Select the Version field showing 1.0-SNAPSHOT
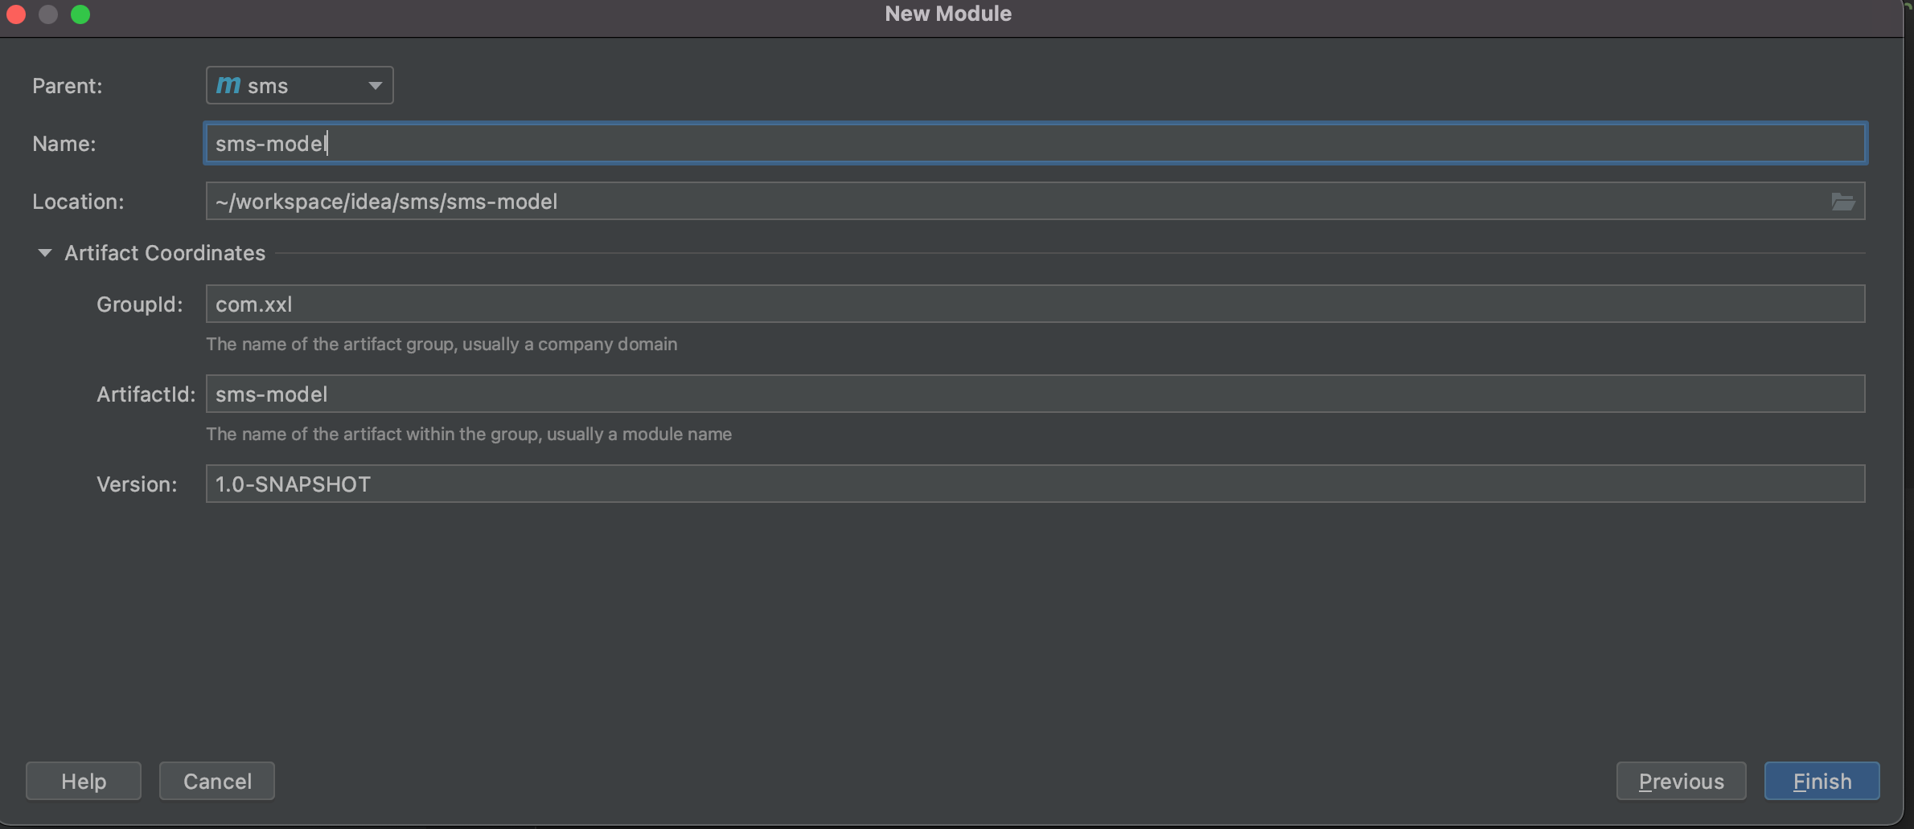Image resolution: width=1914 pixels, height=829 pixels. [1034, 484]
